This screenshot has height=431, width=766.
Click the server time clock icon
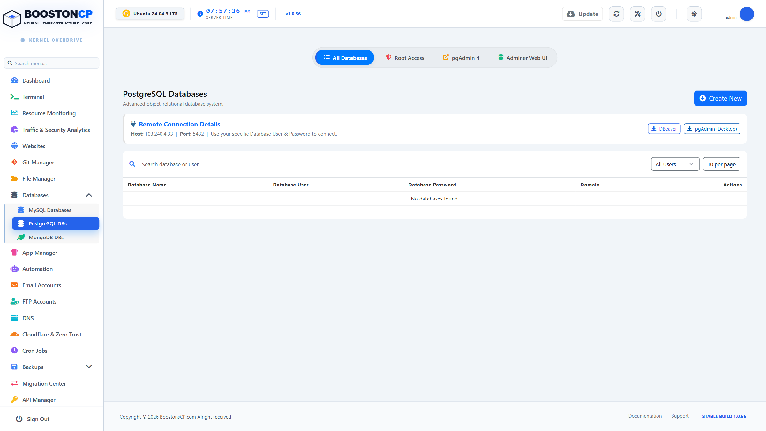click(x=200, y=14)
